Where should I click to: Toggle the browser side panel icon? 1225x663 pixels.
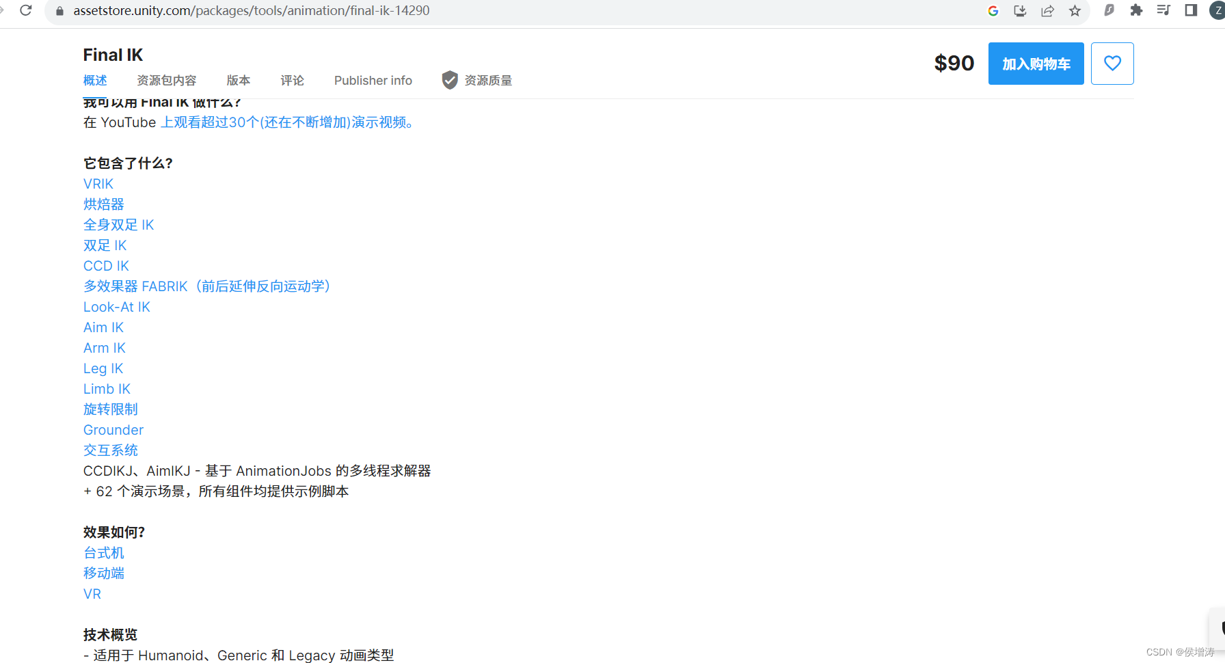click(x=1191, y=10)
